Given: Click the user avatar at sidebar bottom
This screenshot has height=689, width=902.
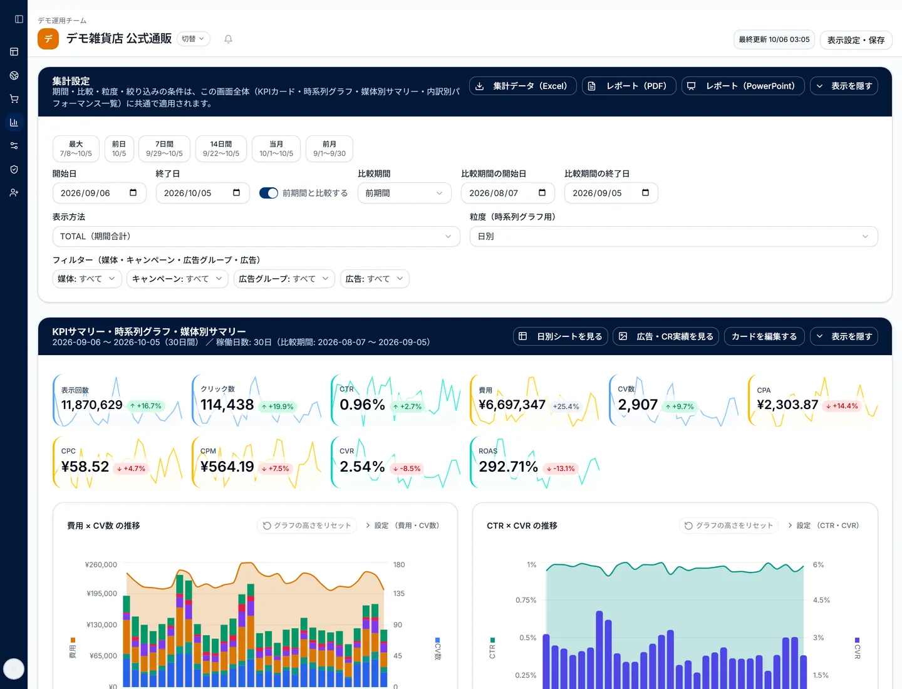Looking at the screenshot, I should pos(14,669).
